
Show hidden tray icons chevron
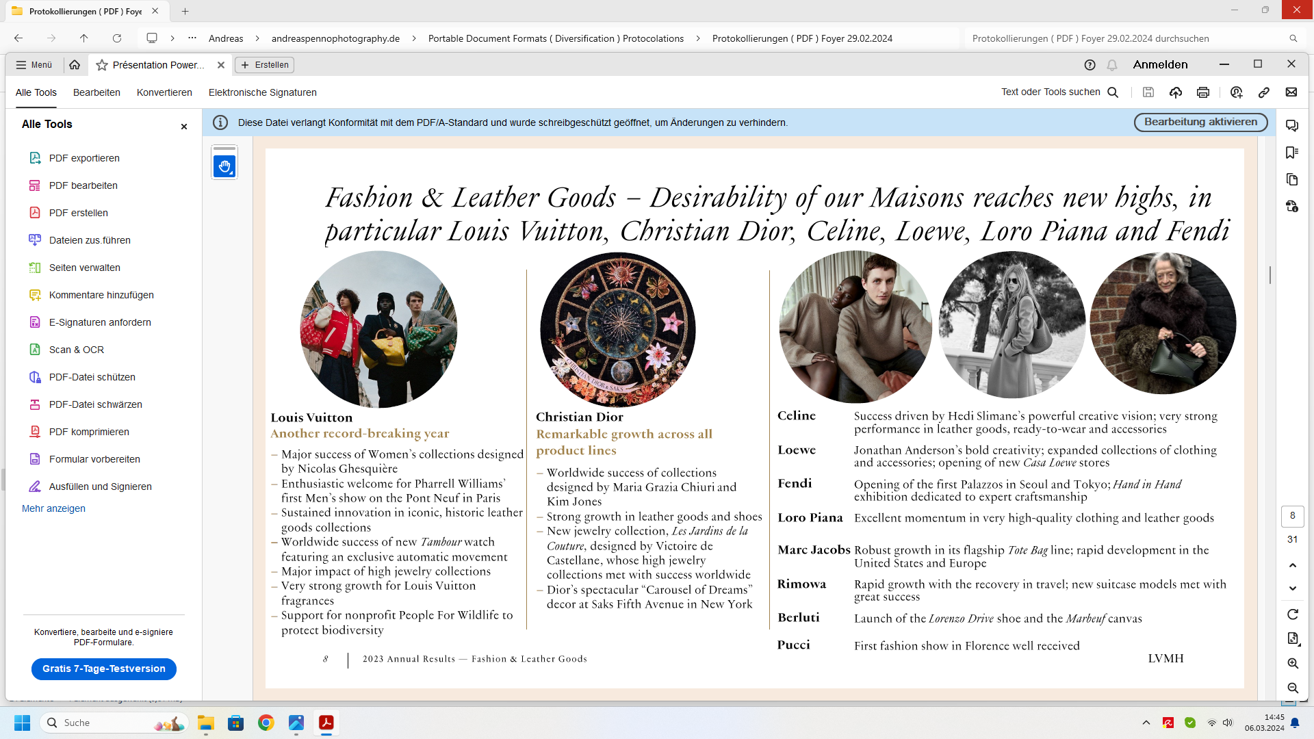(x=1146, y=723)
